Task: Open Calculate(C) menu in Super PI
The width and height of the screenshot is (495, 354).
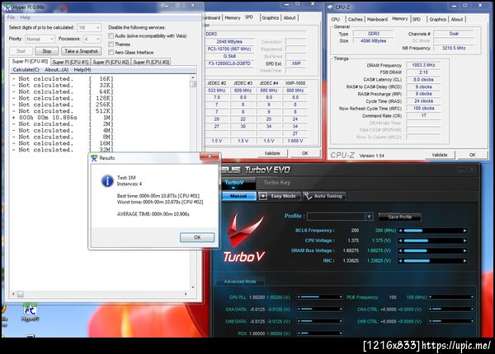Action: point(26,70)
